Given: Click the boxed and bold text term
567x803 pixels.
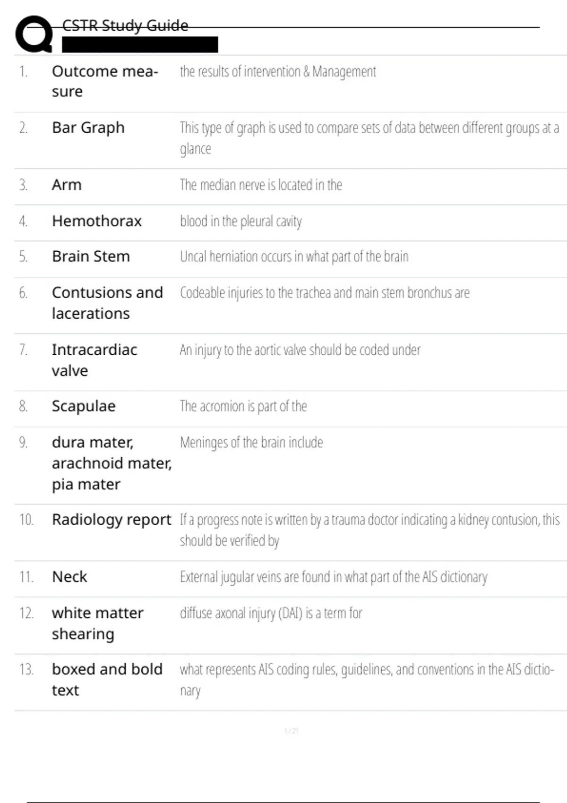Looking at the screenshot, I should click(x=107, y=680).
